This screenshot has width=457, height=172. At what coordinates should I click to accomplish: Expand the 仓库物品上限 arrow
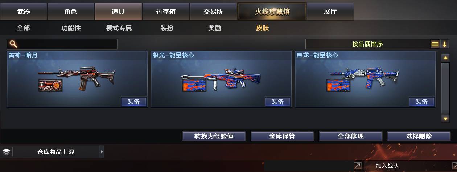tap(102, 152)
